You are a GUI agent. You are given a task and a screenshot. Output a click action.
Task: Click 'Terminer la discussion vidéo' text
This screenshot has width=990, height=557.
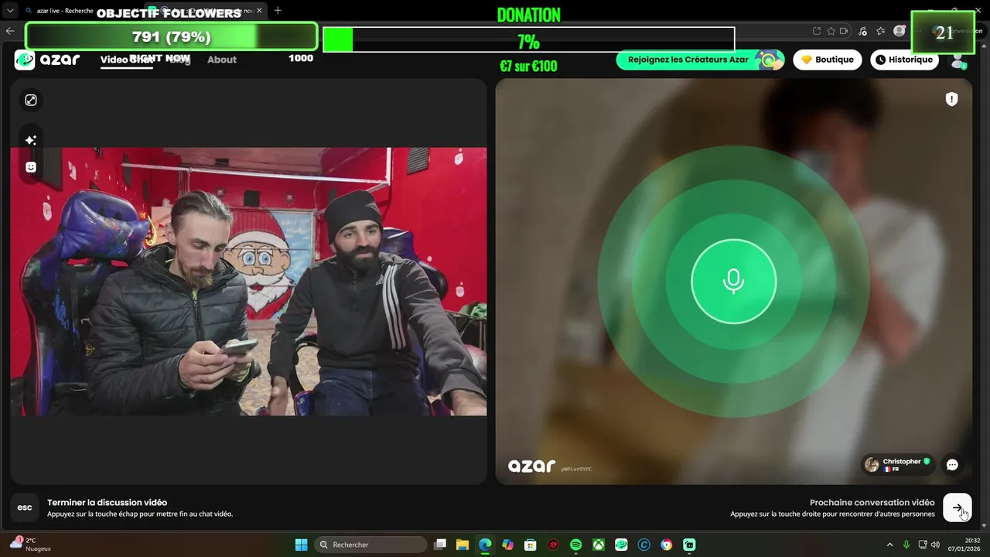pyautogui.click(x=107, y=502)
